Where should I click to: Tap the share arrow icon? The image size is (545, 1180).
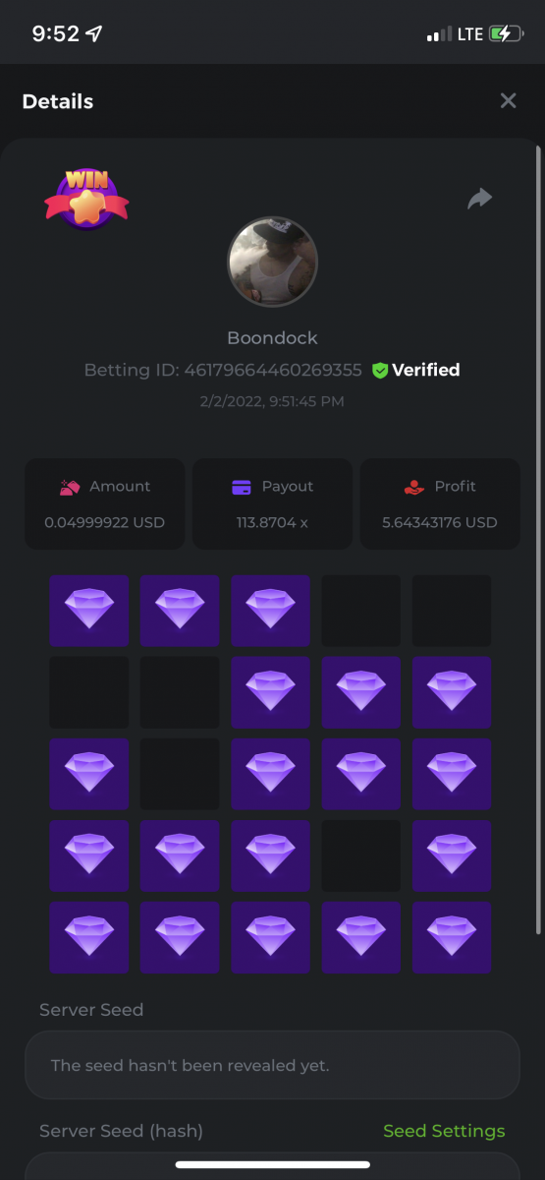coord(479,199)
